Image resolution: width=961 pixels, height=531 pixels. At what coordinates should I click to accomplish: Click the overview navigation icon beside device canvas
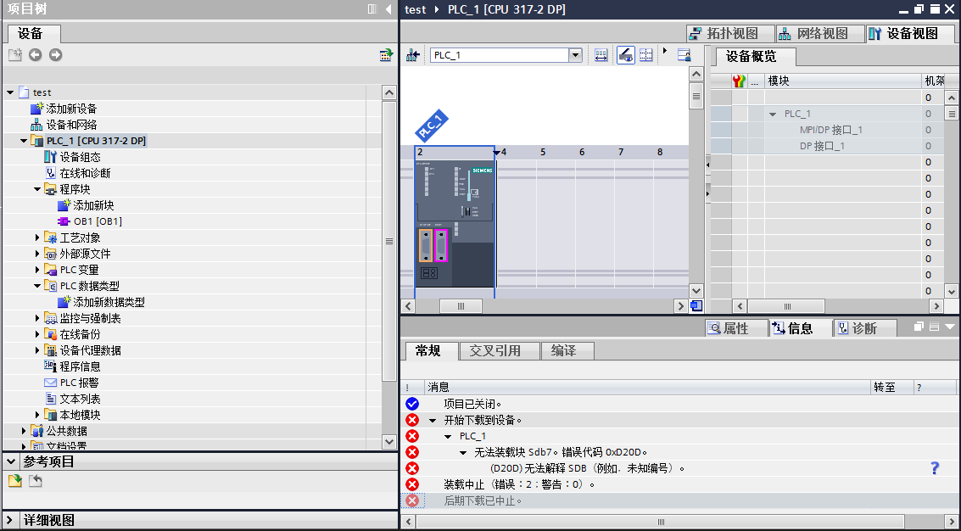click(696, 305)
